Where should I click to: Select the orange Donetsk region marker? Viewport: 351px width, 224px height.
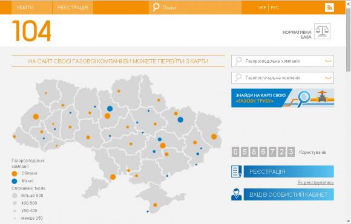coord(195,142)
